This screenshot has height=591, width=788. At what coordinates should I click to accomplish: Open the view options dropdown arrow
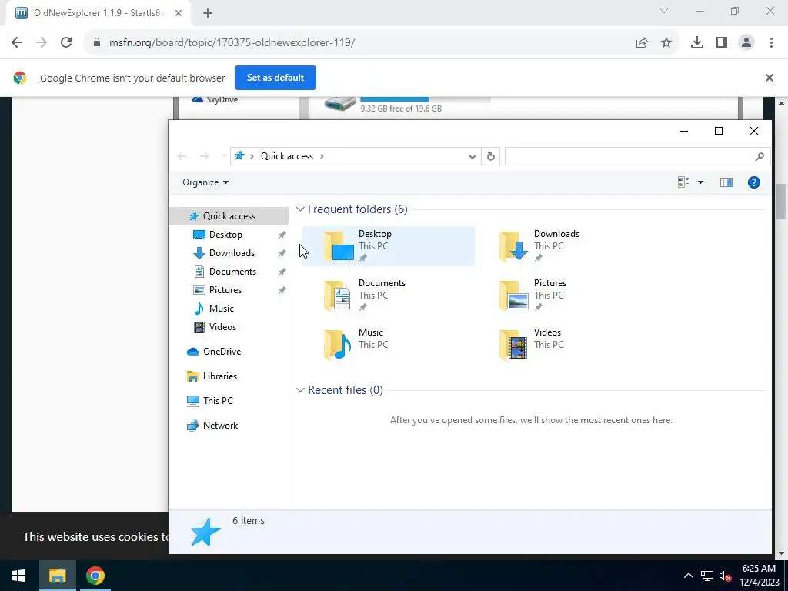[700, 182]
